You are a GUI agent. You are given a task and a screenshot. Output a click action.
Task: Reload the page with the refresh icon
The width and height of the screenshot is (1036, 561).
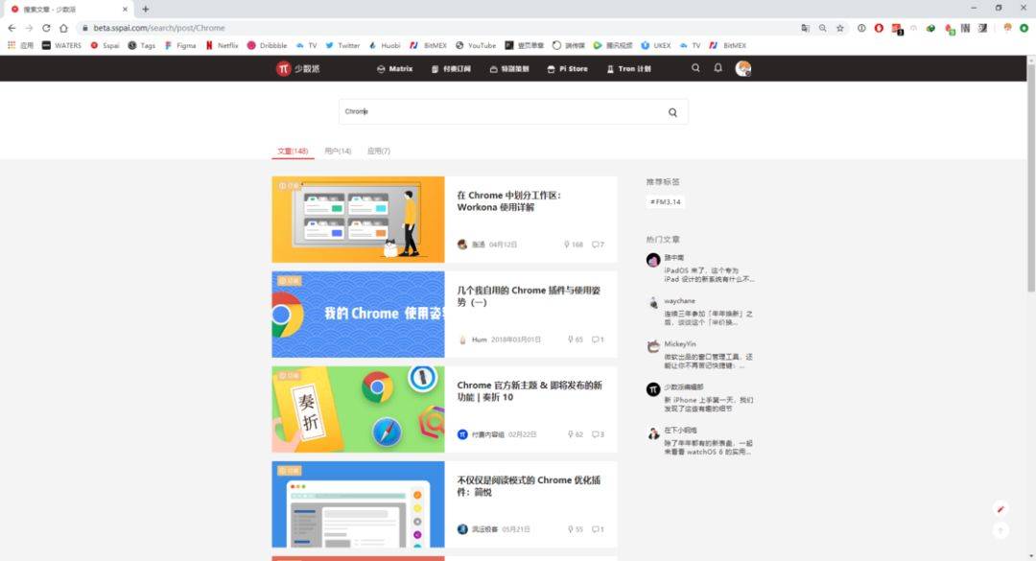[46, 28]
